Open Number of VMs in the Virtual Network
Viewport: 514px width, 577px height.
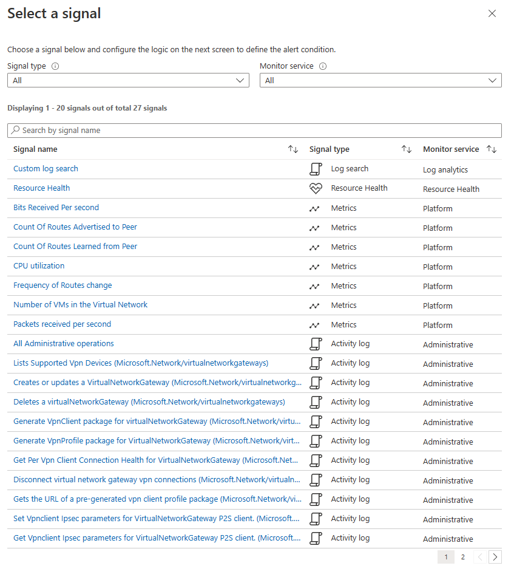tap(80, 304)
